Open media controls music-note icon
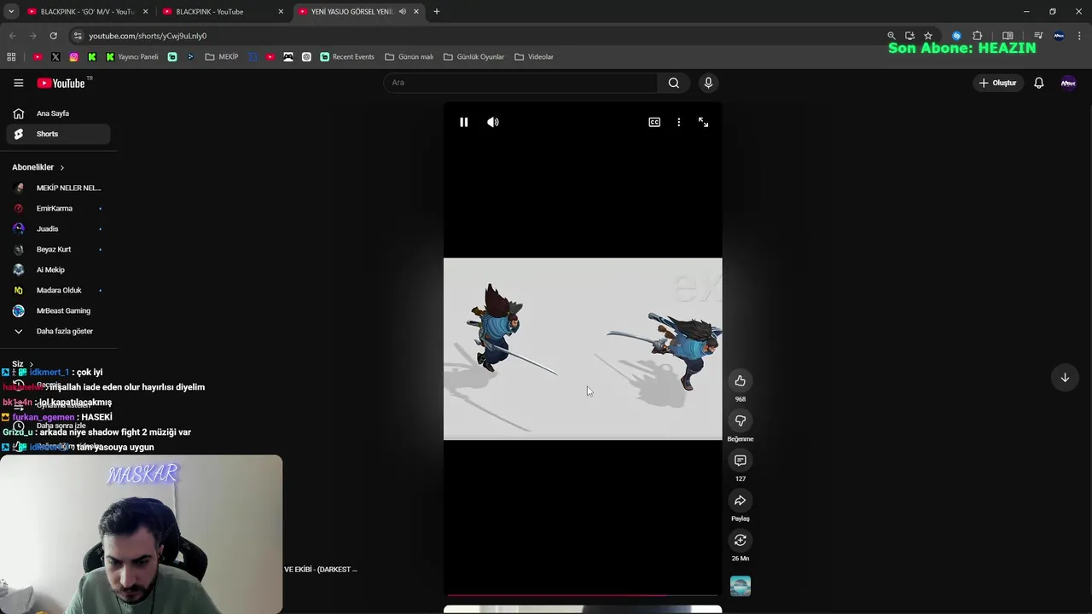The width and height of the screenshot is (1092, 614). coord(1038,36)
